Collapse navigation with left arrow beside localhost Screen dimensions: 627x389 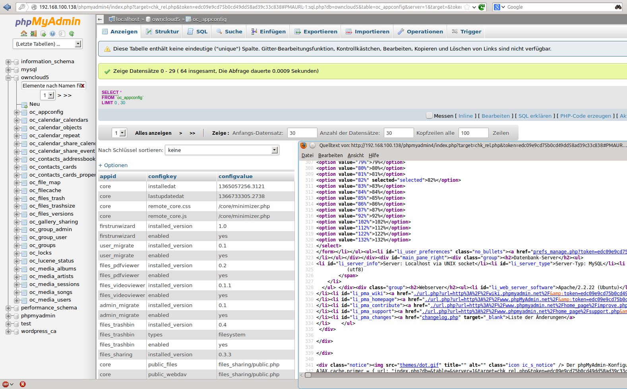click(100, 19)
